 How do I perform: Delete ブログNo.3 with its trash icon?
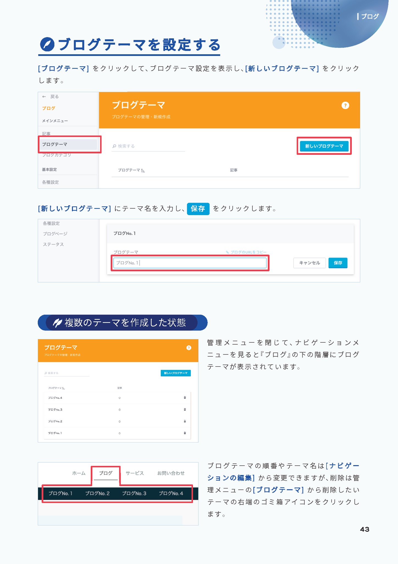(185, 409)
